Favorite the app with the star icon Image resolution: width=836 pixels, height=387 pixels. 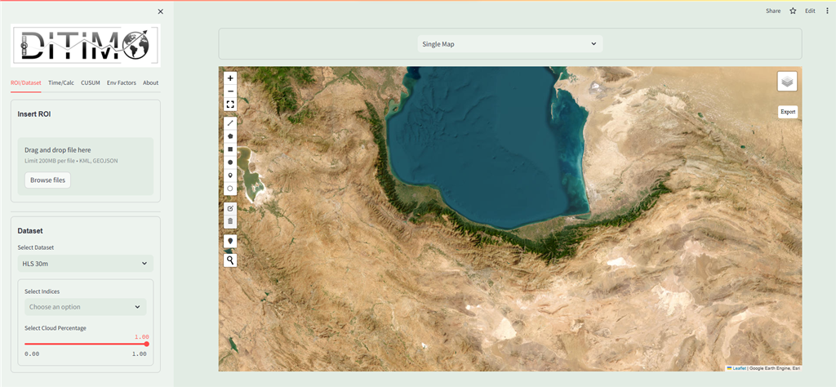pyautogui.click(x=792, y=11)
